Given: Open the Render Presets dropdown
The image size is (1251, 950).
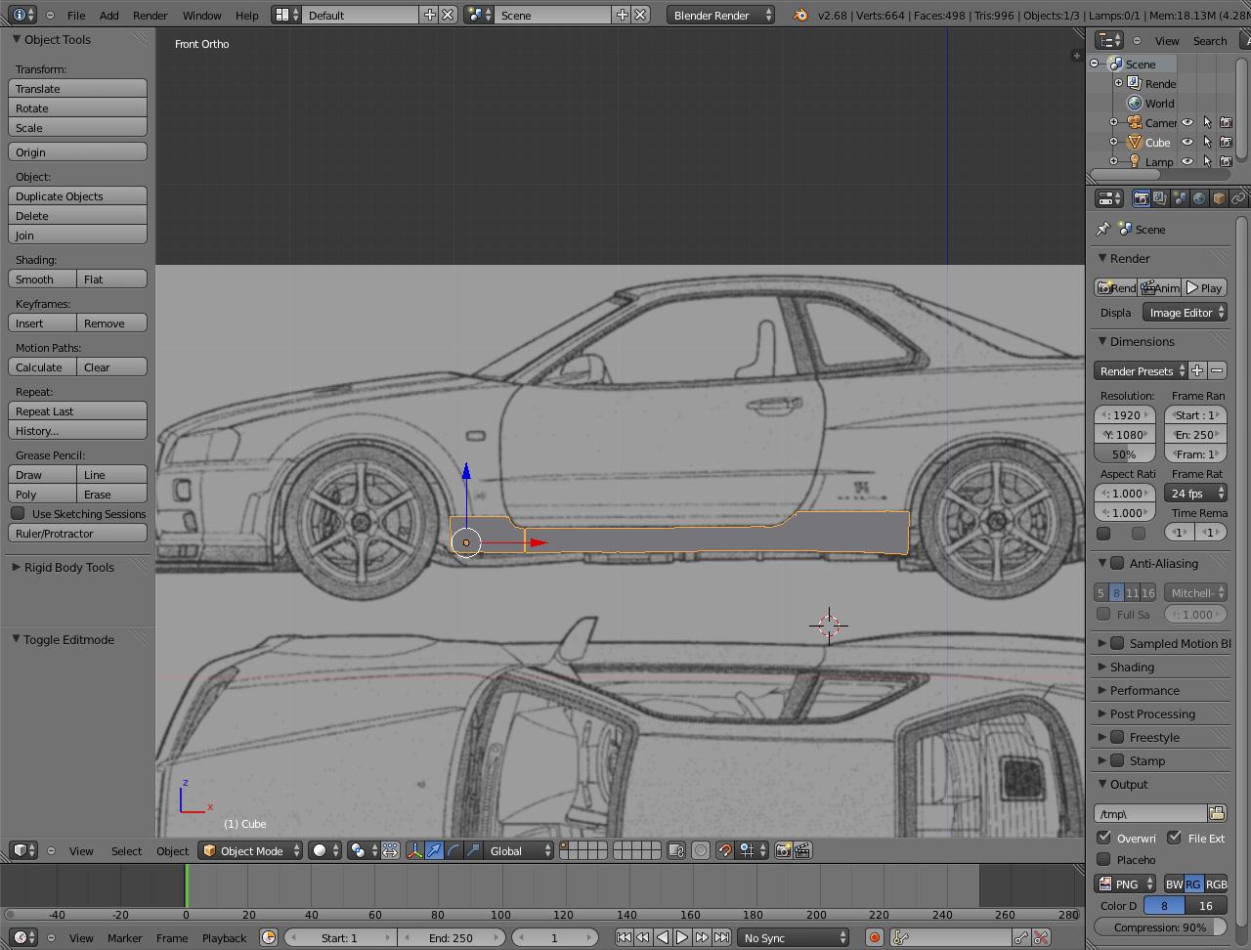Looking at the screenshot, I should tap(1140, 371).
